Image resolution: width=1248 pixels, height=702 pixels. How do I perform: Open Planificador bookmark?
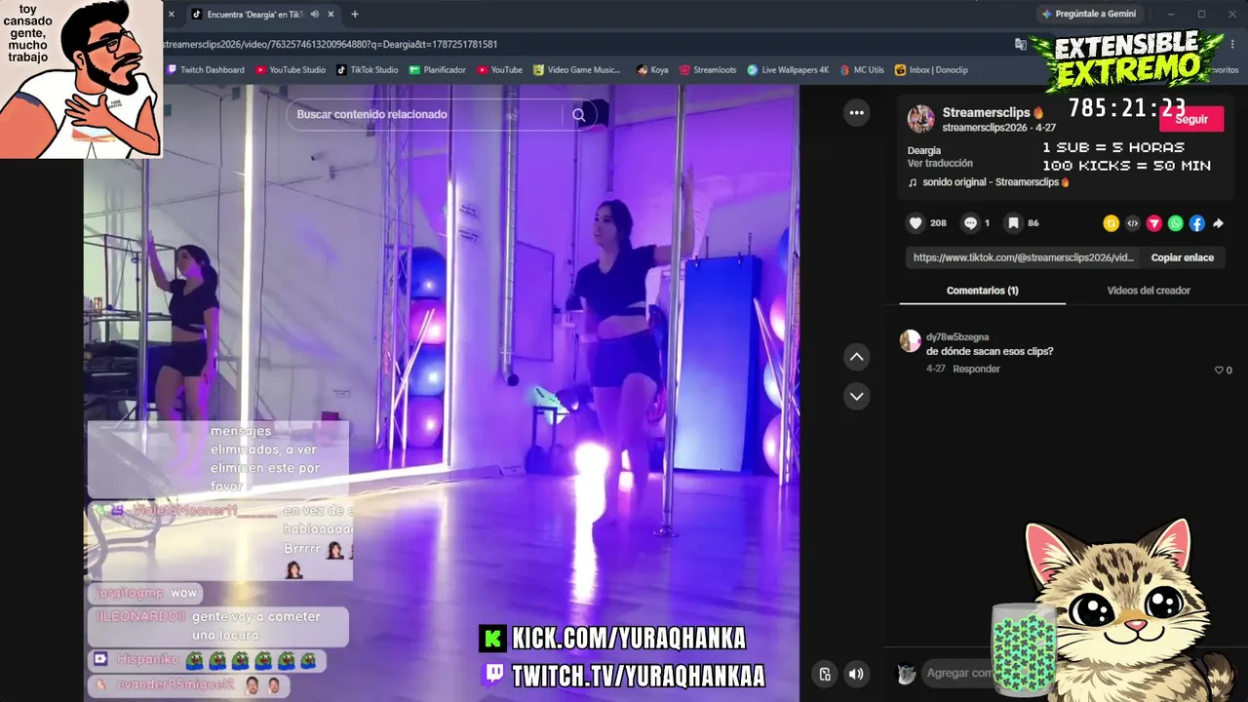coord(438,70)
